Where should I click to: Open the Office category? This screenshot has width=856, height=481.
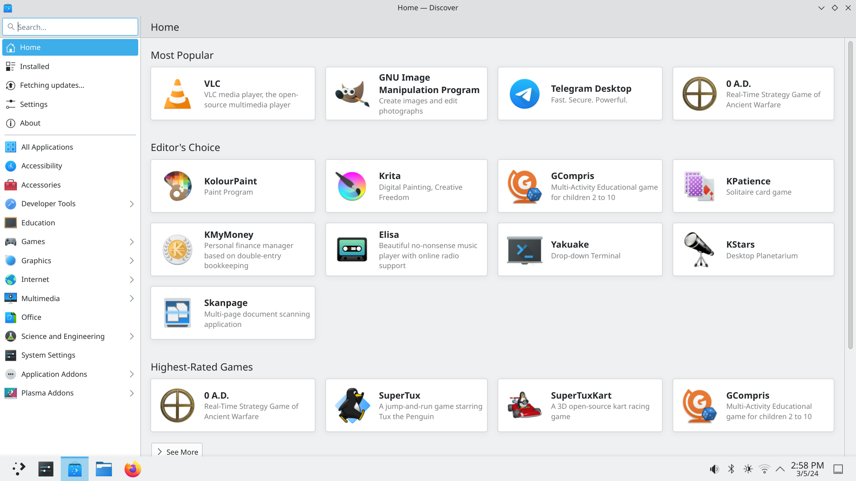click(70, 318)
